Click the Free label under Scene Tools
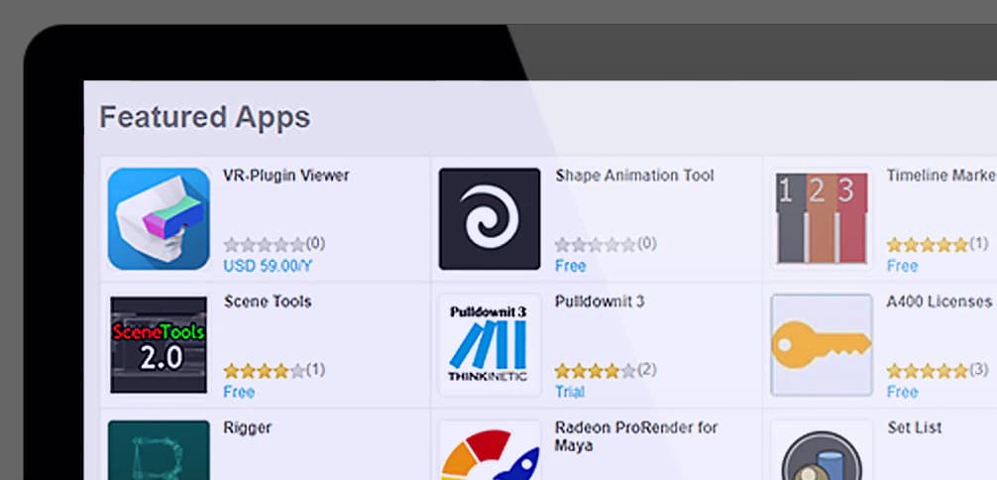This screenshot has height=480, width=997. (239, 392)
